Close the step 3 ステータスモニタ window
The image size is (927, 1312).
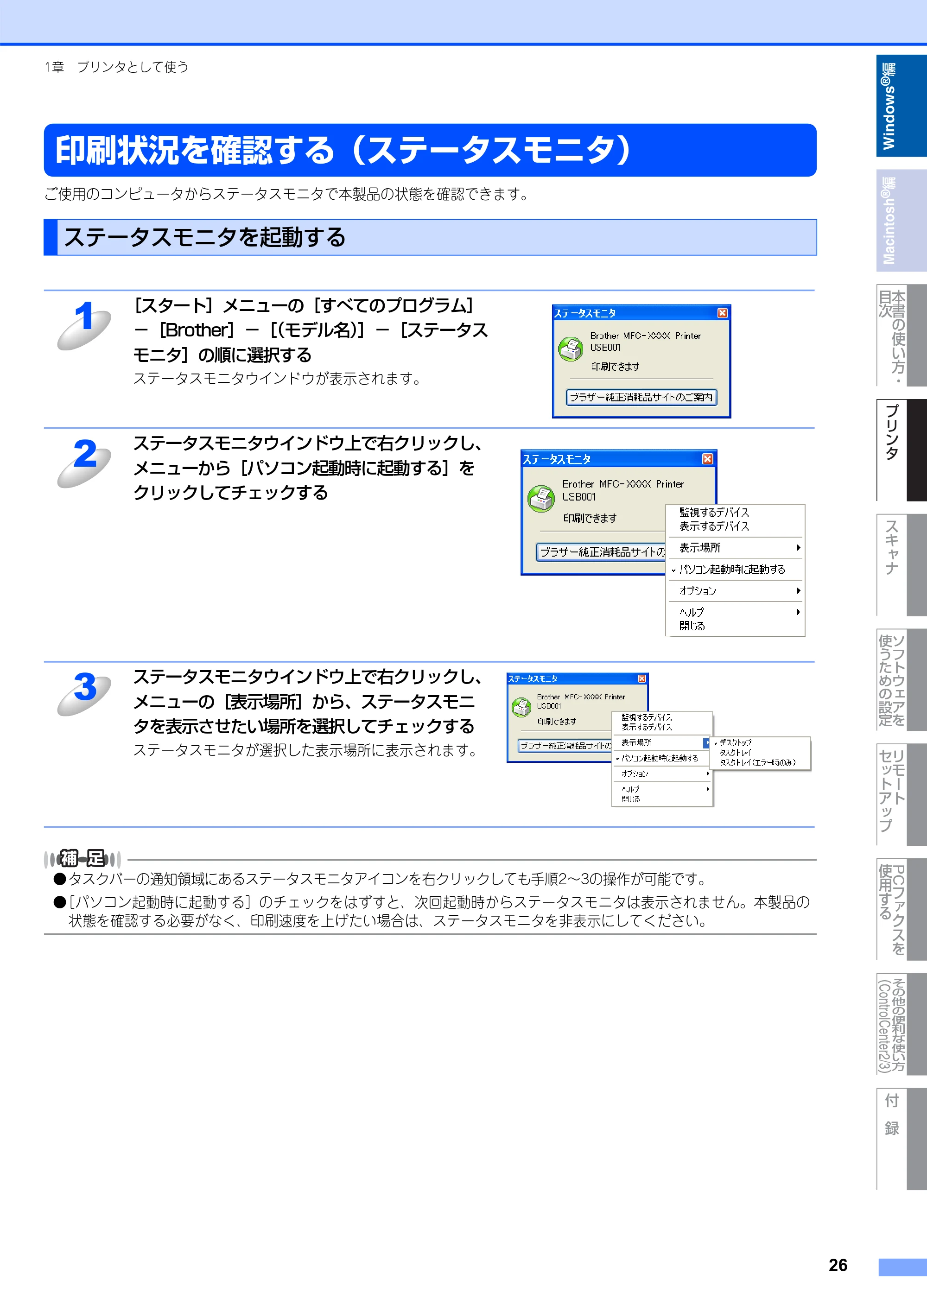click(642, 678)
